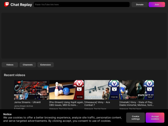Screen dimensions: 168x126
Task: Open the Jerma Streams Ultrakill thumbnail
Action: 31,90
